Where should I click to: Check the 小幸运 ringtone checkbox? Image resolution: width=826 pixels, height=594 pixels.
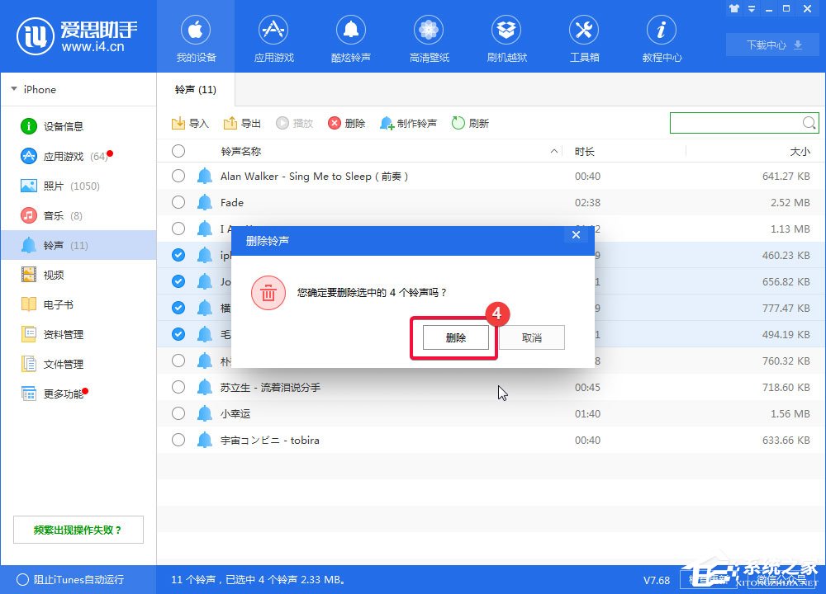(x=178, y=413)
